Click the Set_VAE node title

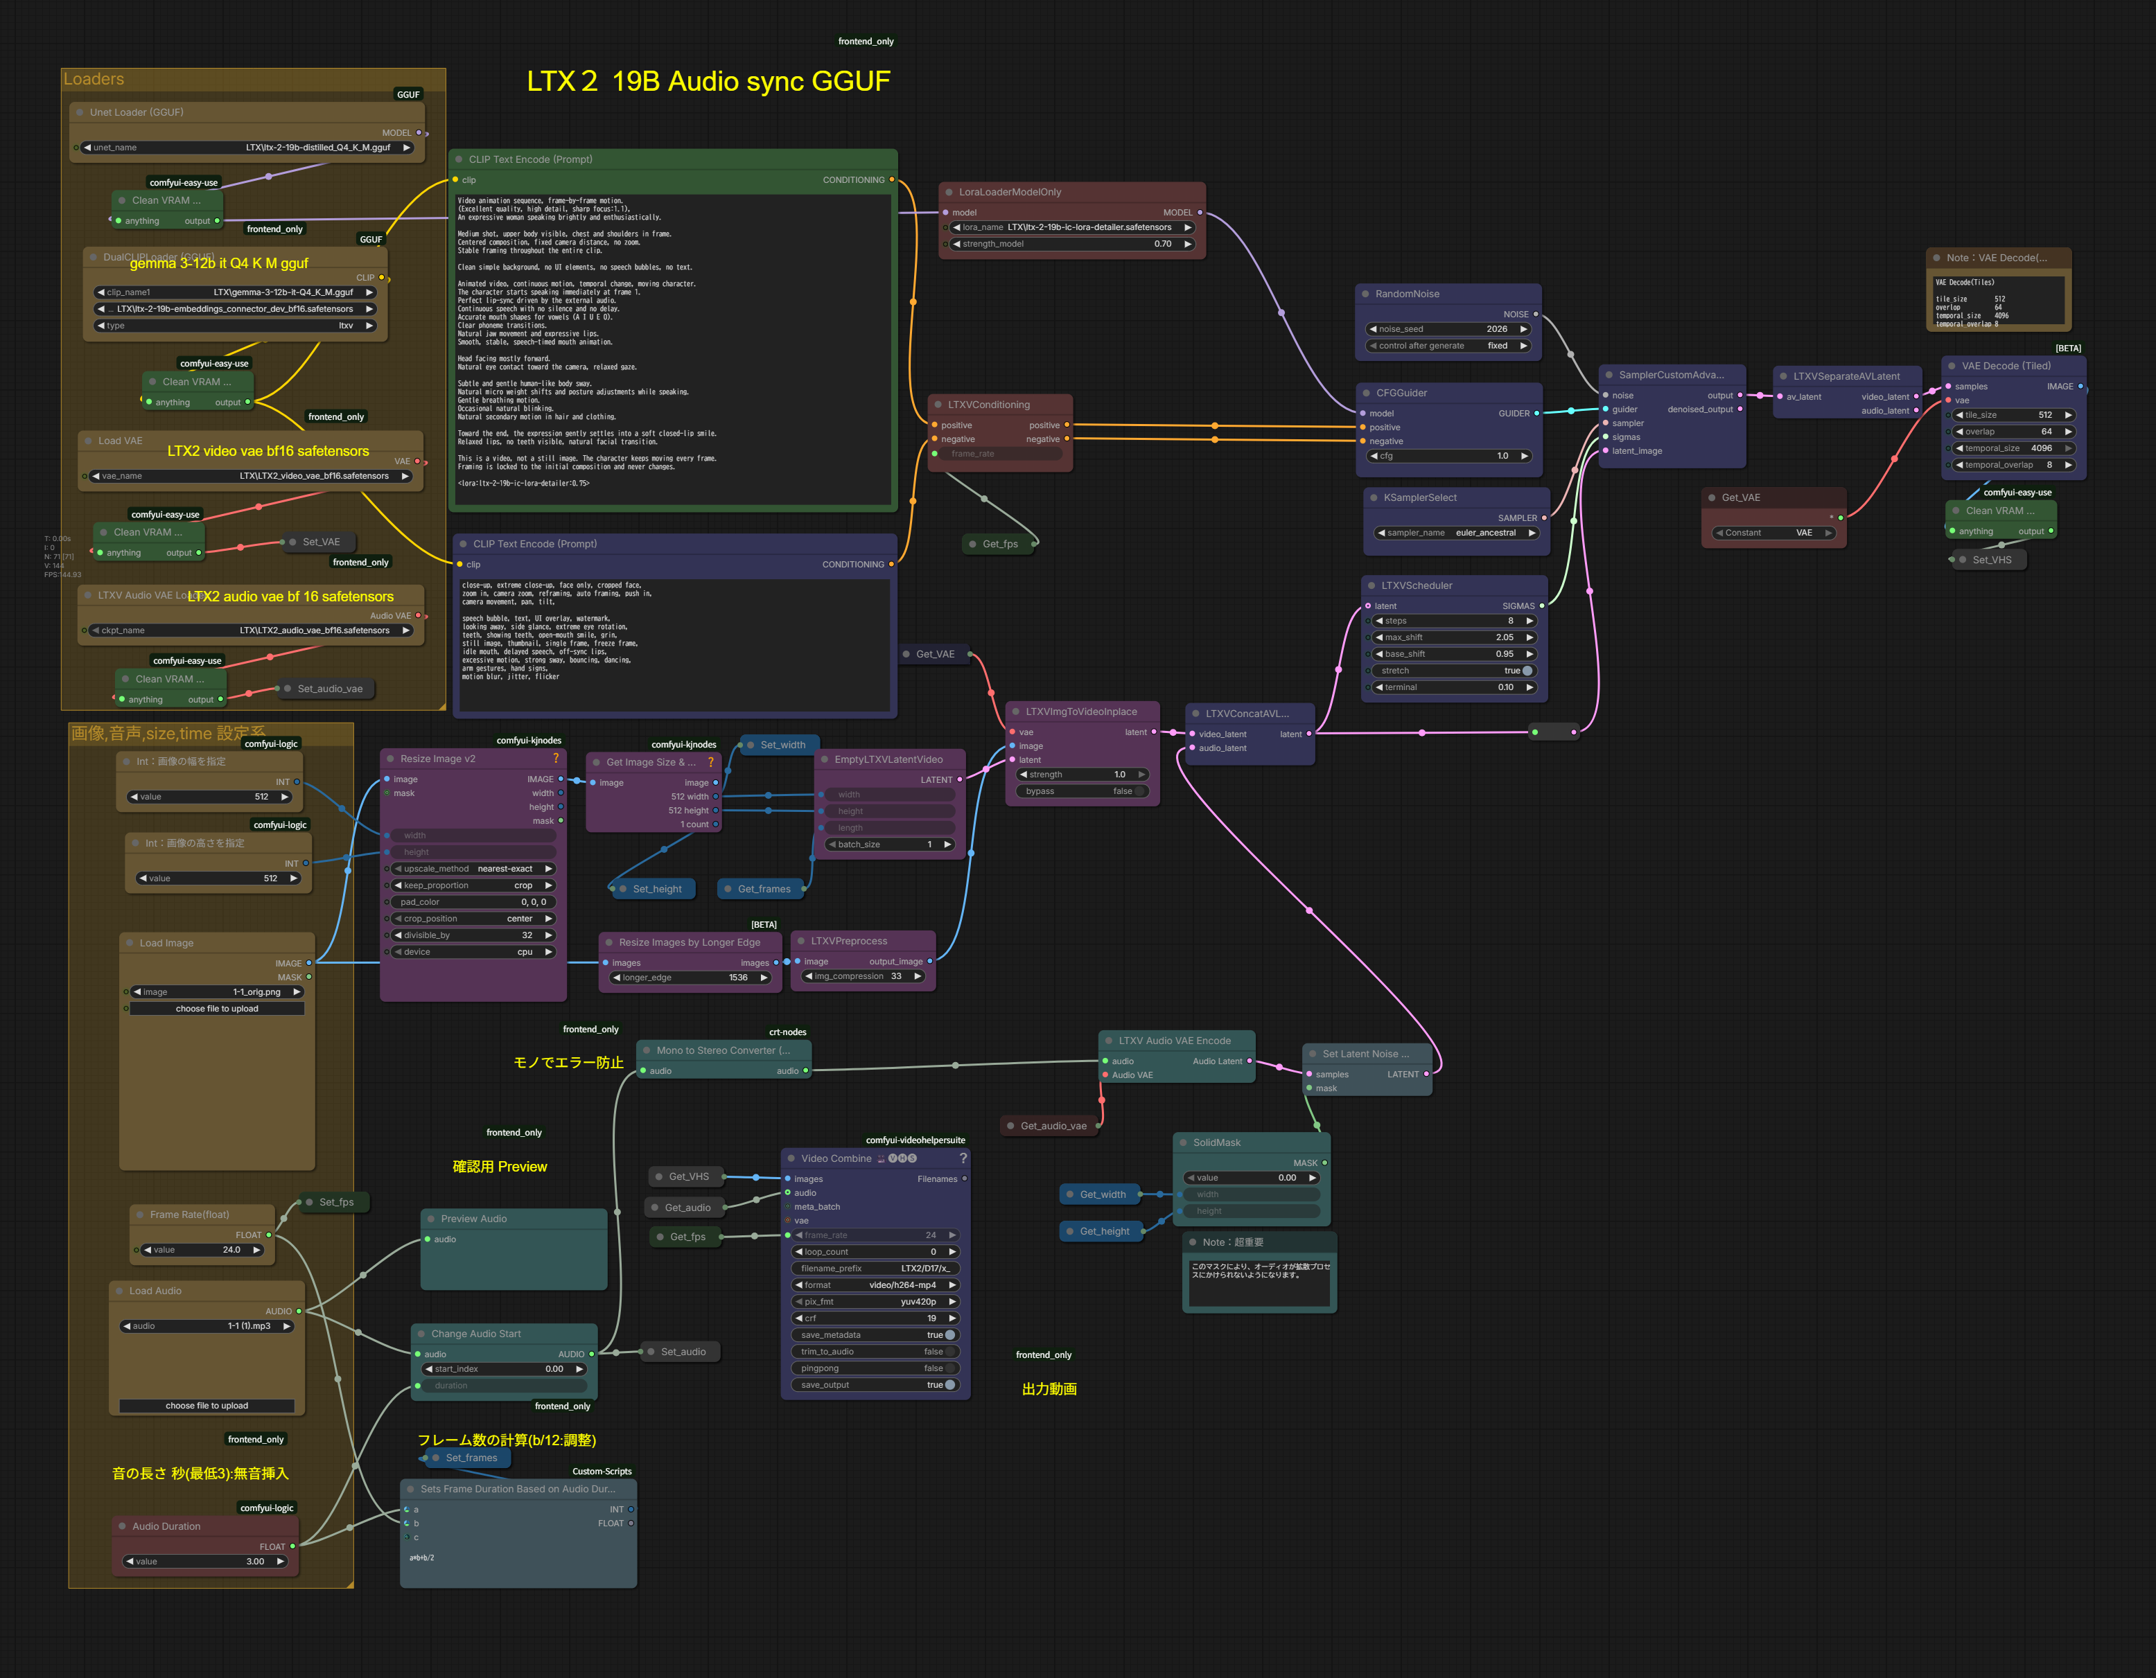click(x=320, y=542)
